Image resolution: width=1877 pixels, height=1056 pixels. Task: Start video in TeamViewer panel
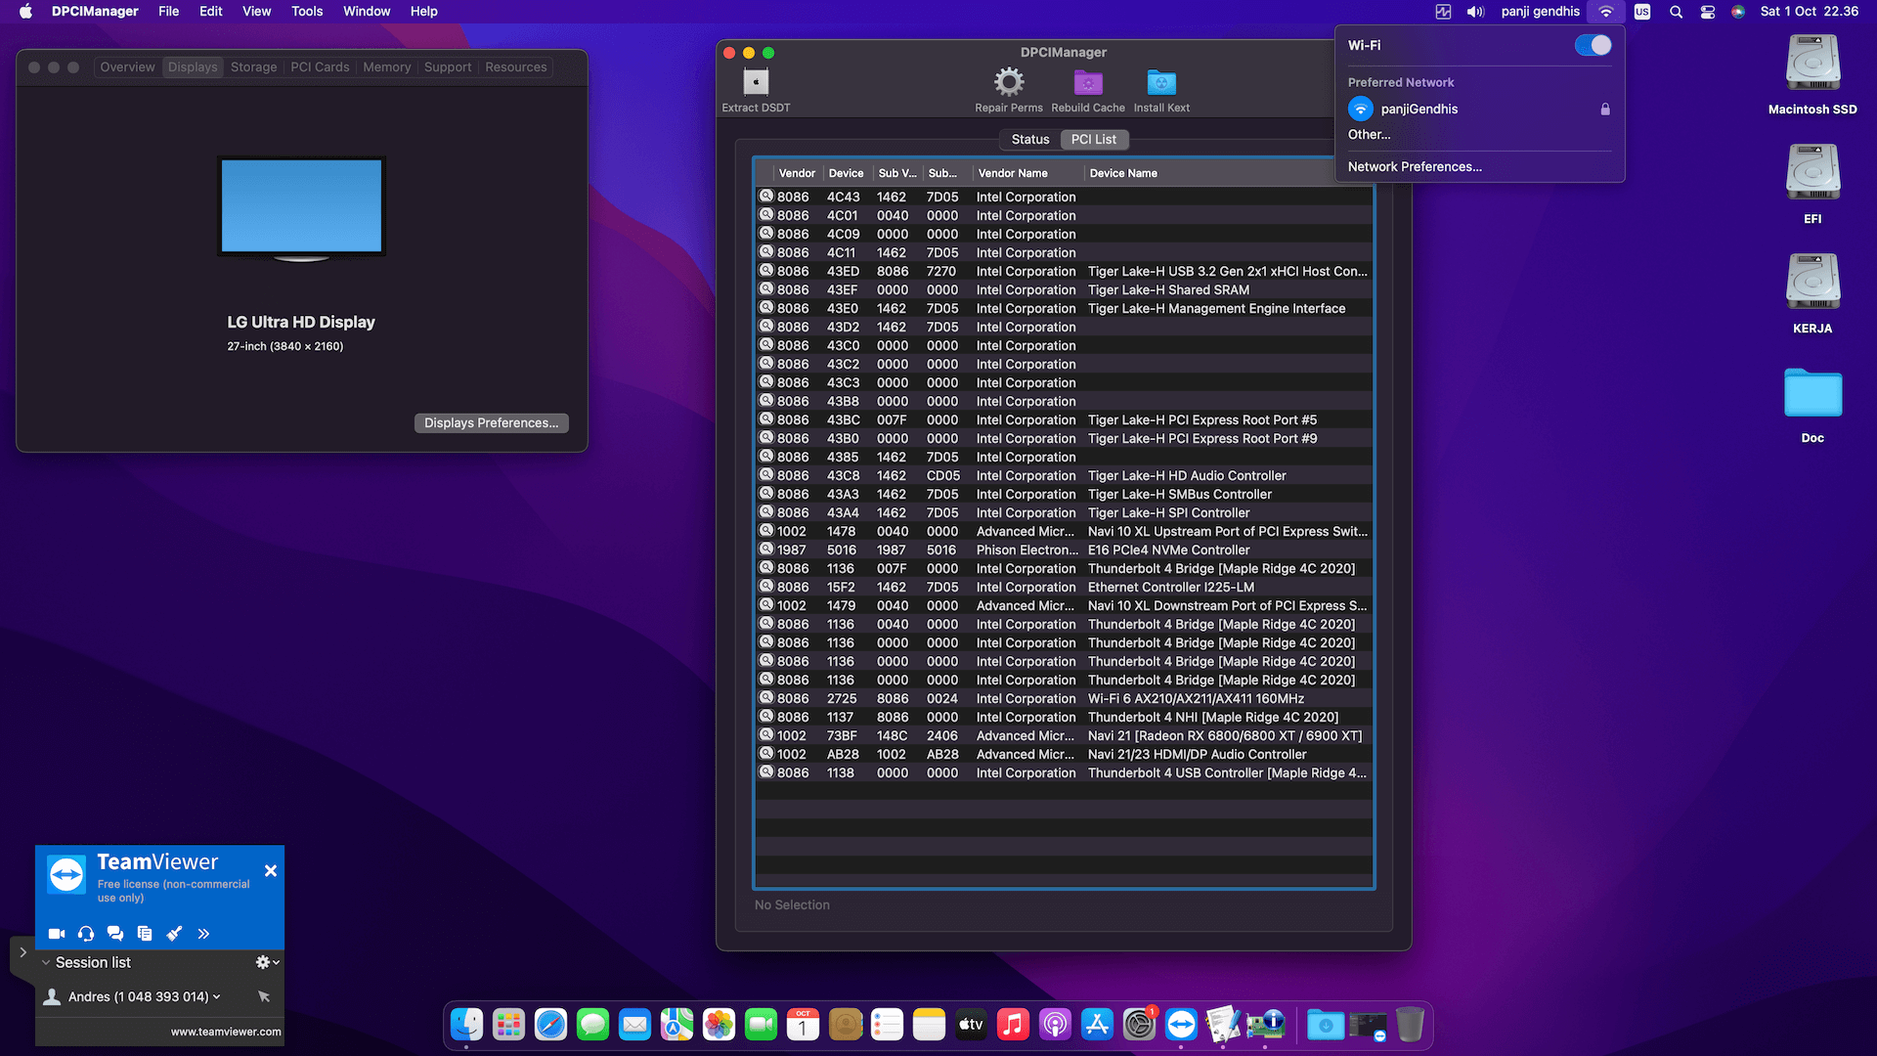coord(57,934)
